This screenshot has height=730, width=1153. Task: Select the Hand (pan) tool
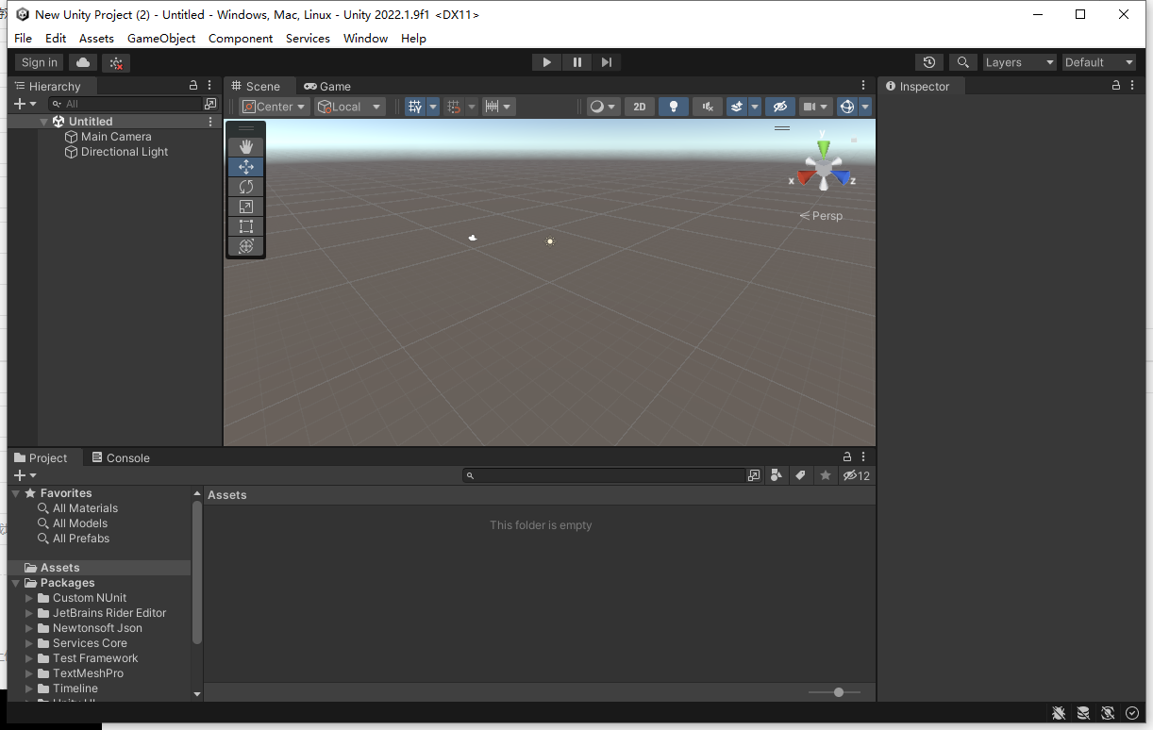[245, 146]
